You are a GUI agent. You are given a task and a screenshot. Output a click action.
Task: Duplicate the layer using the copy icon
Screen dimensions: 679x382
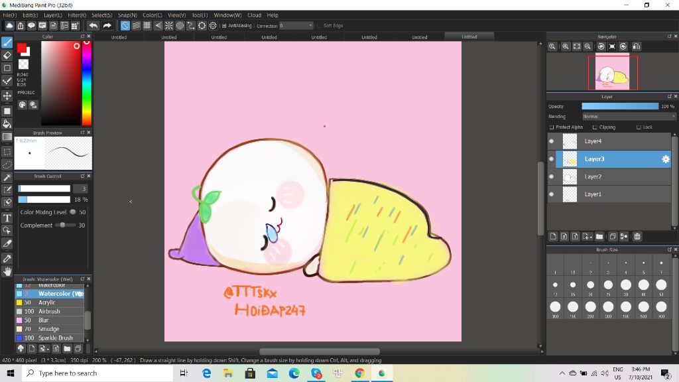[612, 237]
